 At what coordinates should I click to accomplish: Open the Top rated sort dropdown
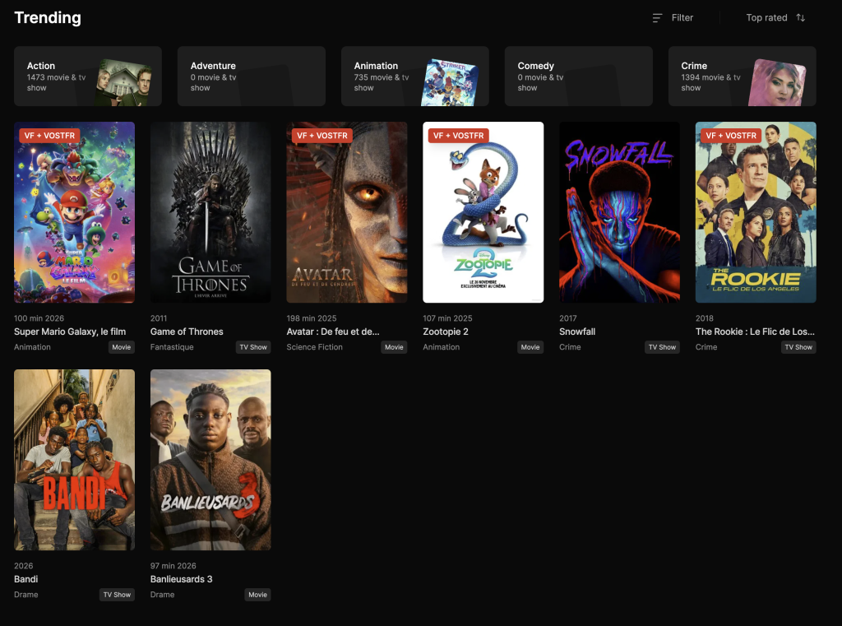(775, 18)
